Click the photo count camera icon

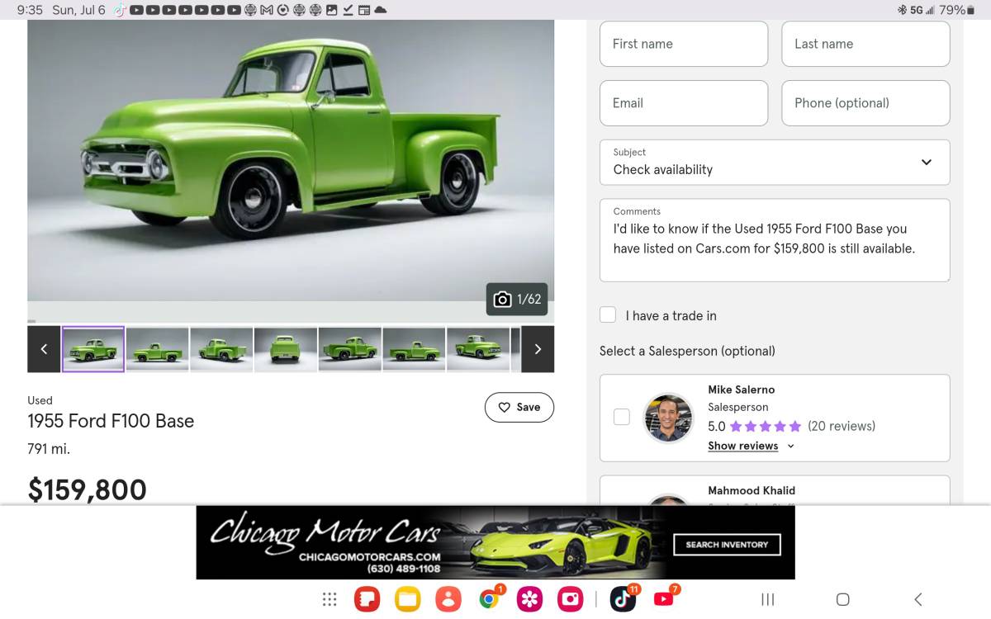coord(502,300)
